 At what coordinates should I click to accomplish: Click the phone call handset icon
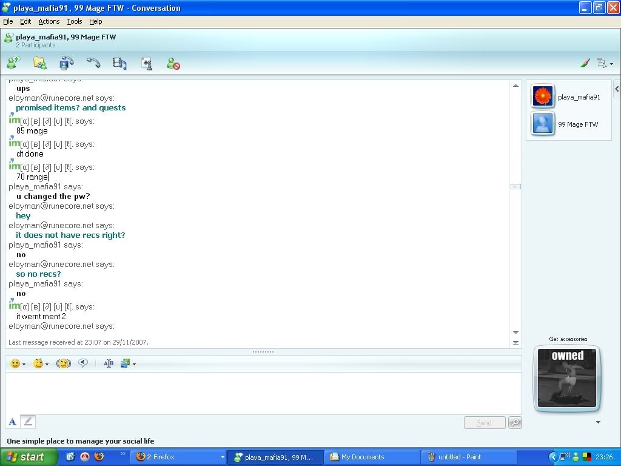pos(93,62)
